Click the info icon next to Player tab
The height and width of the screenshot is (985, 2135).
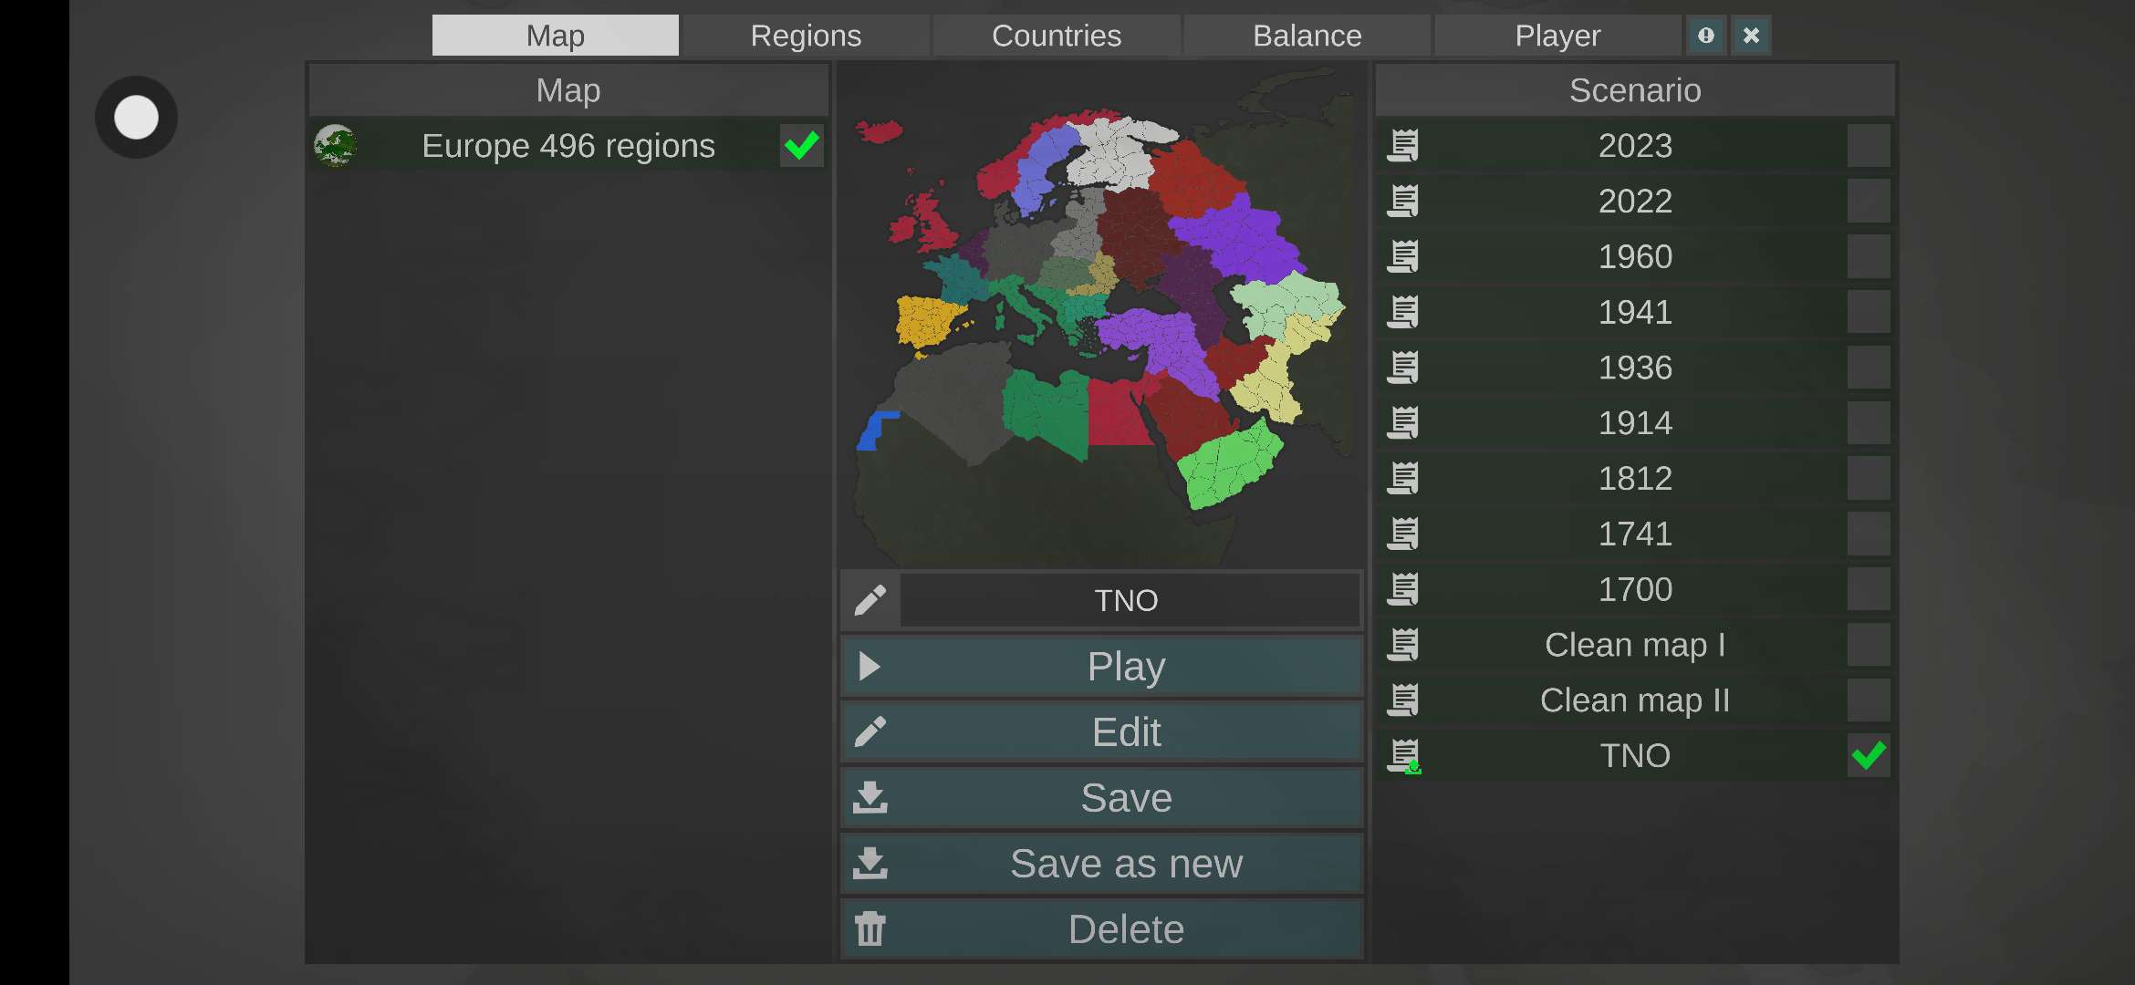tap(1705, 36)
